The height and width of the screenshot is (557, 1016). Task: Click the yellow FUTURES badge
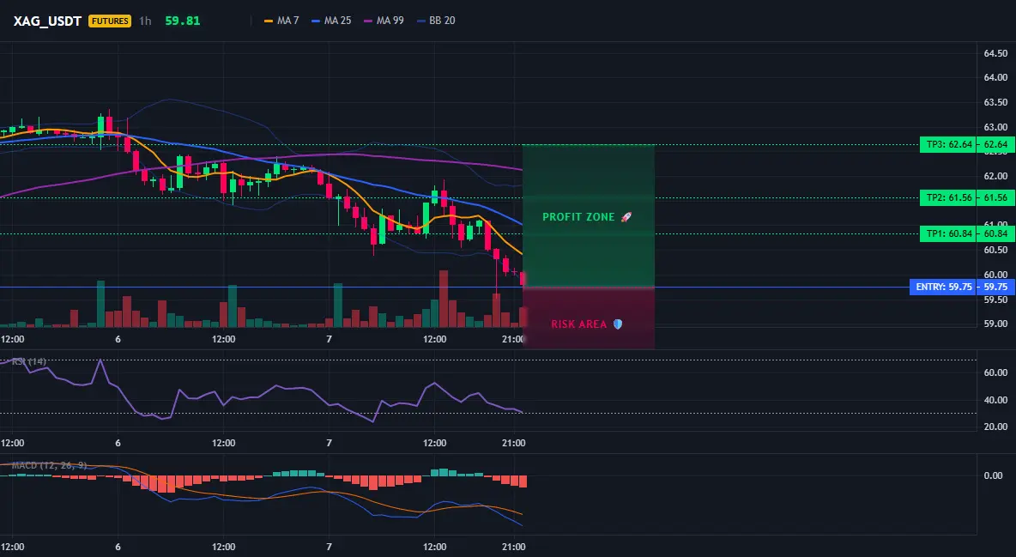click(110, 21)
